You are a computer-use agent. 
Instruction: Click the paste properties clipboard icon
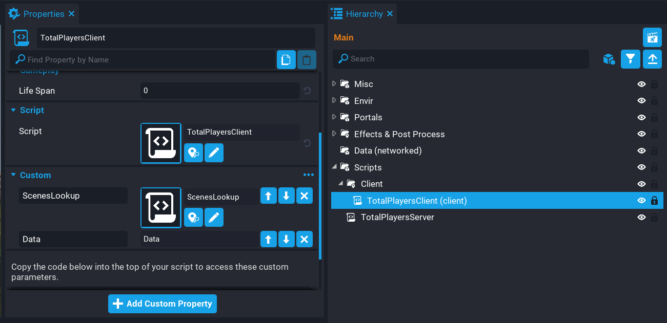point(307,59)
